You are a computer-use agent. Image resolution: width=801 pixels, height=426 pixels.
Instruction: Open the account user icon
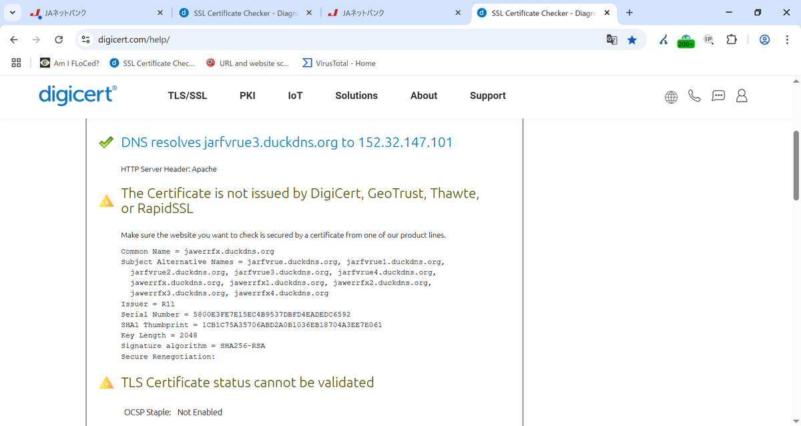[742, 96]
